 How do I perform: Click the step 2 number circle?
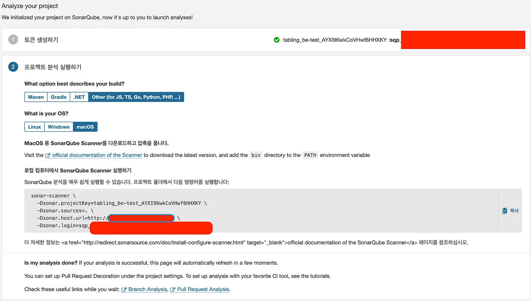click(x=13, y=67)
